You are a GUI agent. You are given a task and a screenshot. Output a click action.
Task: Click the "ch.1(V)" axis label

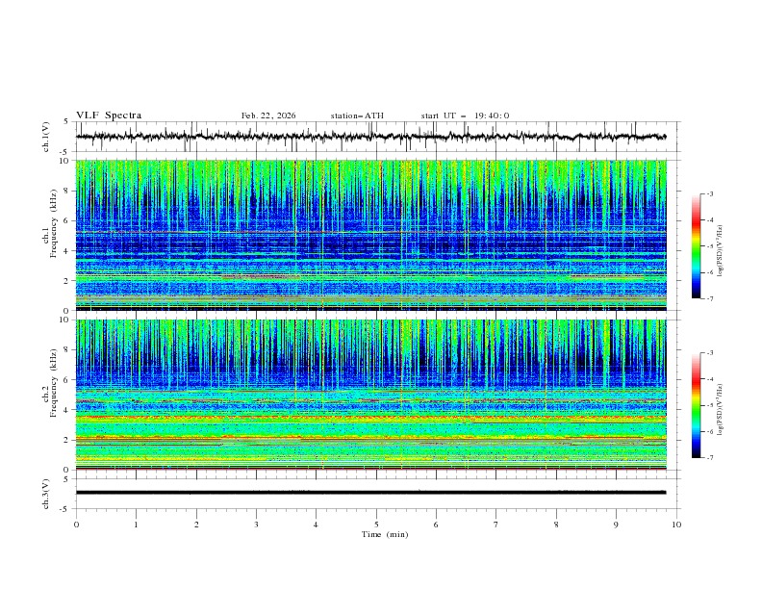(46, 137)
